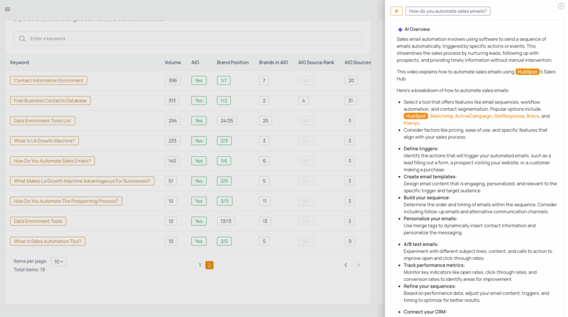Viewport: 568px width, 317px height.
Task: Open Contact Information Enrichment keyword
Action: pos(49,81)
